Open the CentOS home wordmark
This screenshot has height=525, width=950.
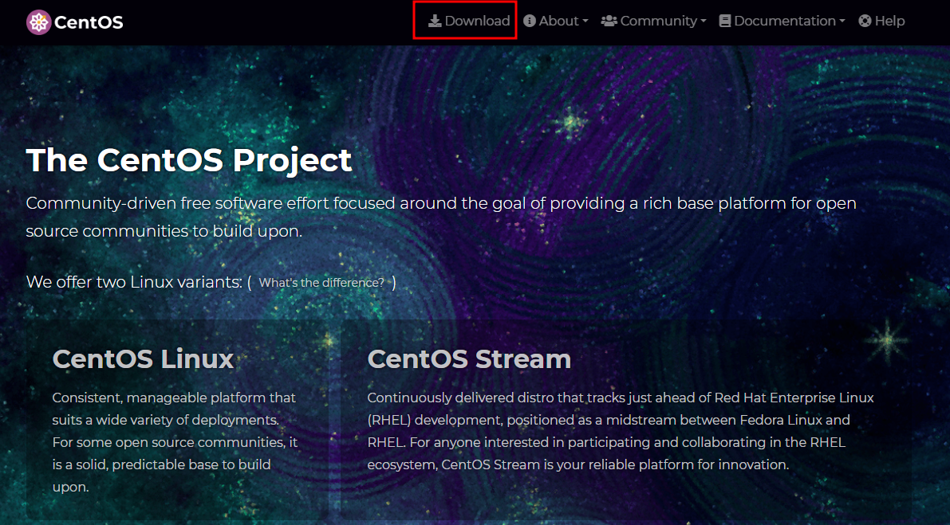[x=89, y=22]
